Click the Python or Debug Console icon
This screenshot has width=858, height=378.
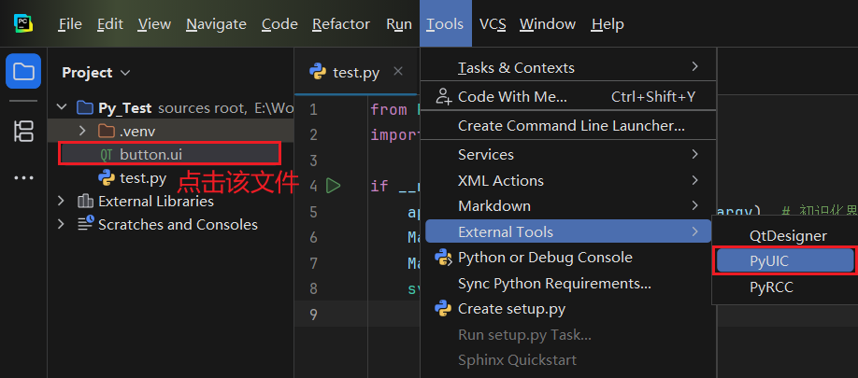tap(443, 258)
